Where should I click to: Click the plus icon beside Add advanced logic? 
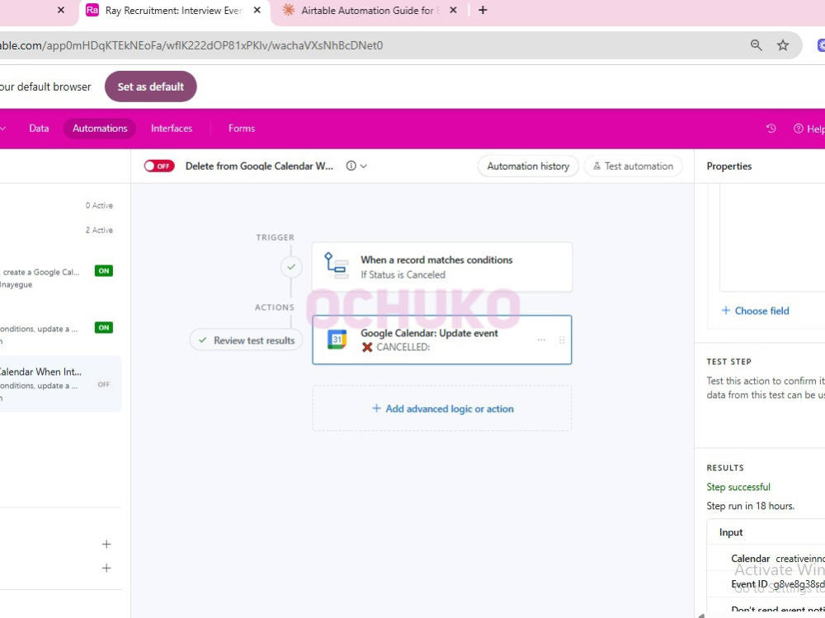pyautogui.click(x=376, y=409)
